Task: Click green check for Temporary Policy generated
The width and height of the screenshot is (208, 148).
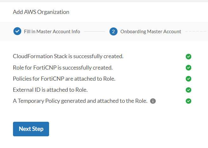Action: tap(188, 101)
